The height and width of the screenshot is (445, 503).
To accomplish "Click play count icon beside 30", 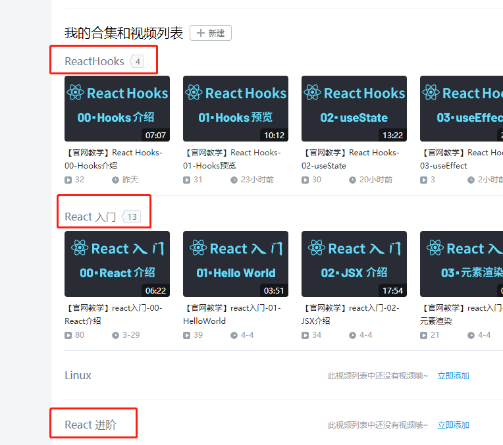I will pyautogui.click(x=305, y=180).
